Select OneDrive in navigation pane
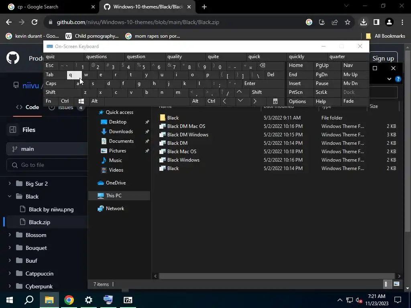Image resolution: width=411 pixels, height=308 pixels. (116, 183)
